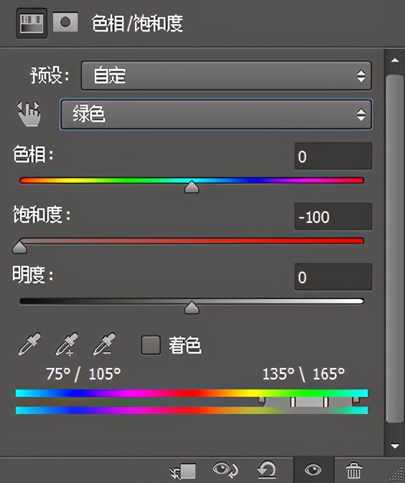The image size is (405, 483).
Task: Activate the on-image targeted adjustment hand tool
Action: tap(29, 114)
